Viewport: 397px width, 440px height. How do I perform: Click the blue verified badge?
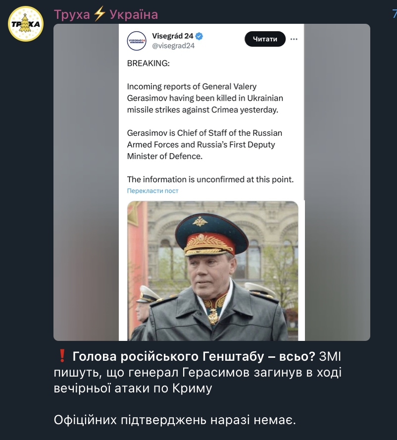(199, 36)
